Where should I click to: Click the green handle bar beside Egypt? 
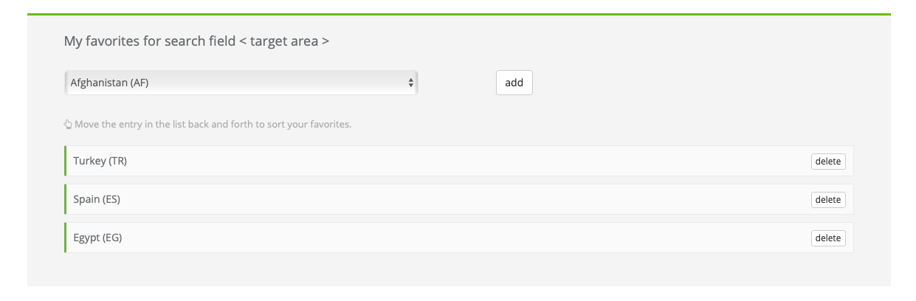click(66, 238)
